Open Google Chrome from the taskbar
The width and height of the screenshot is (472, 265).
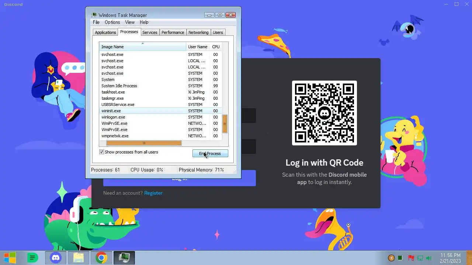coord(101,258)
